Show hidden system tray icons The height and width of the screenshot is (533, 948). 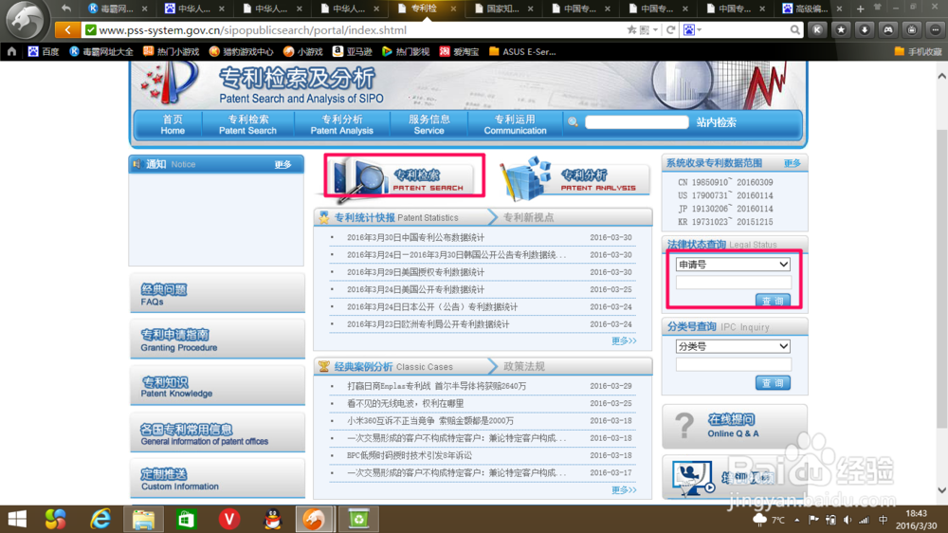click(797, 520)
